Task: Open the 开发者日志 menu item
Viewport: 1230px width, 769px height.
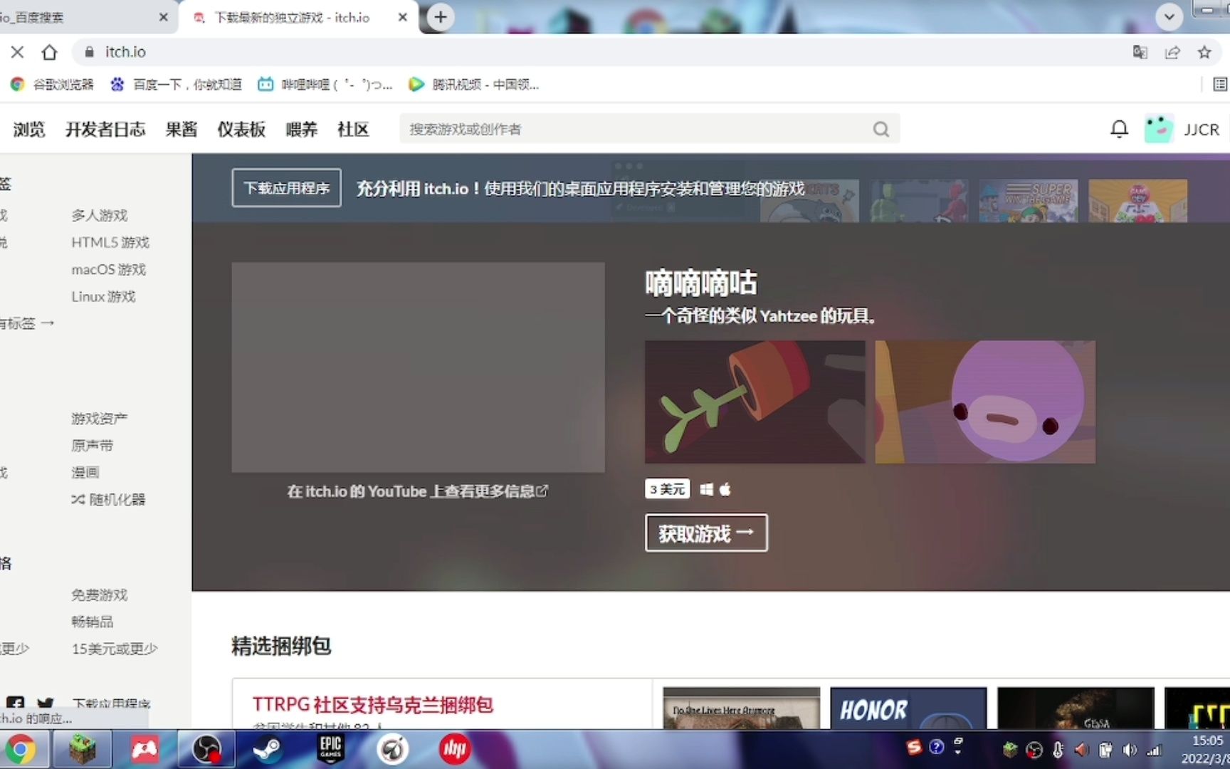Action: pyautogui.click(x=105, y=130)
